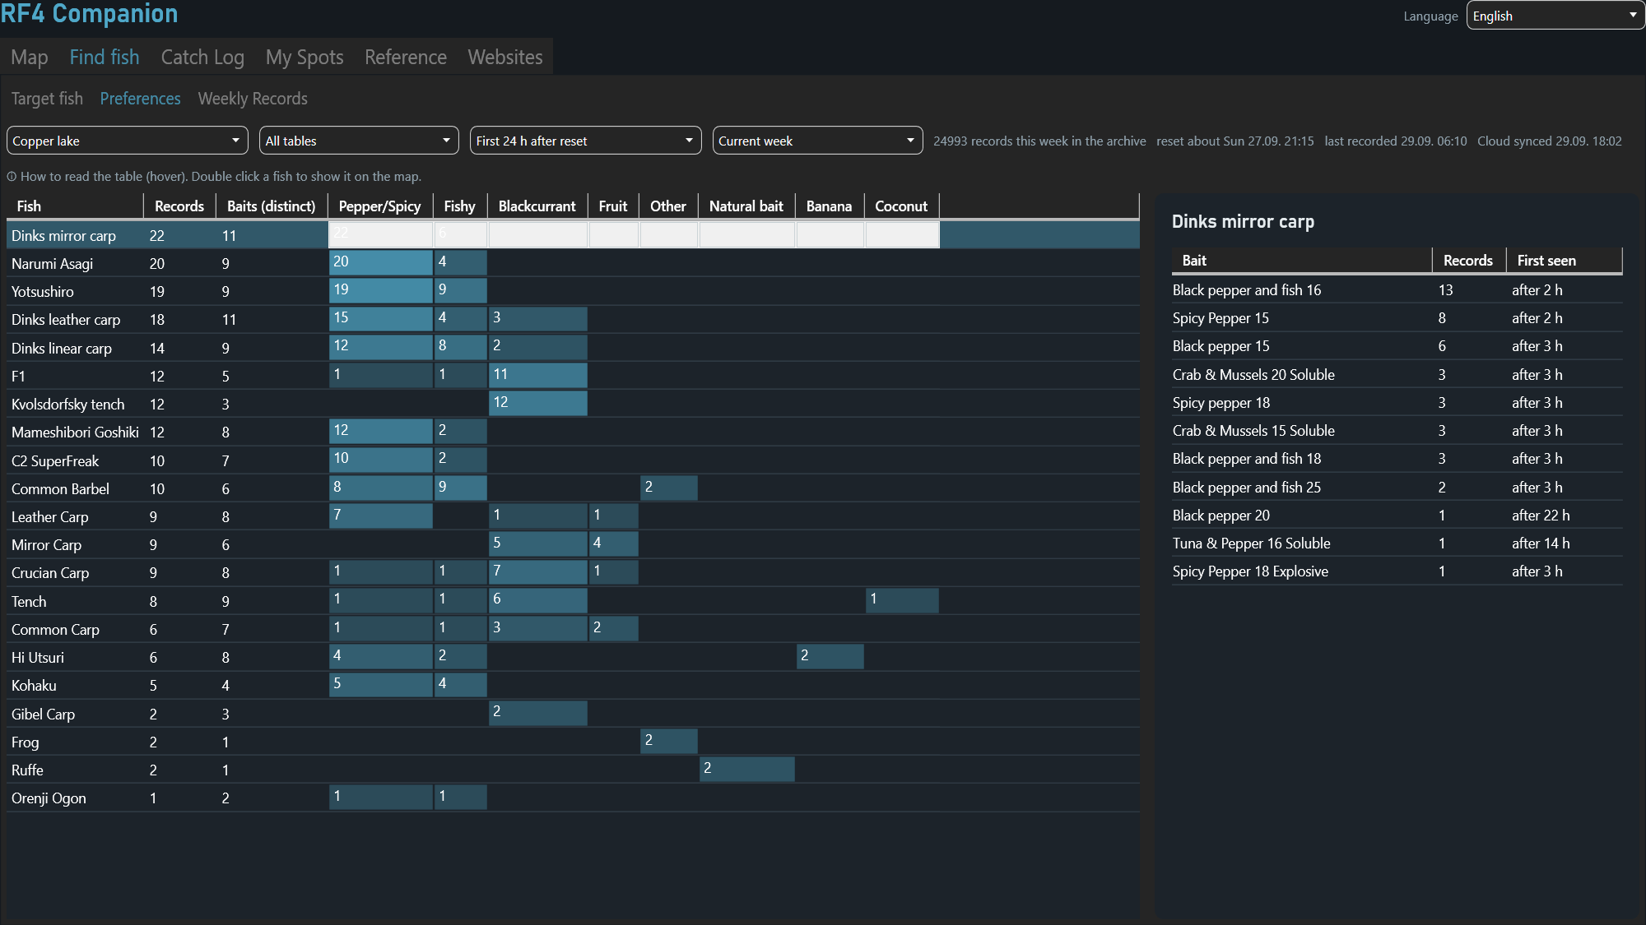Select the Narumi Asagi row

573,263
